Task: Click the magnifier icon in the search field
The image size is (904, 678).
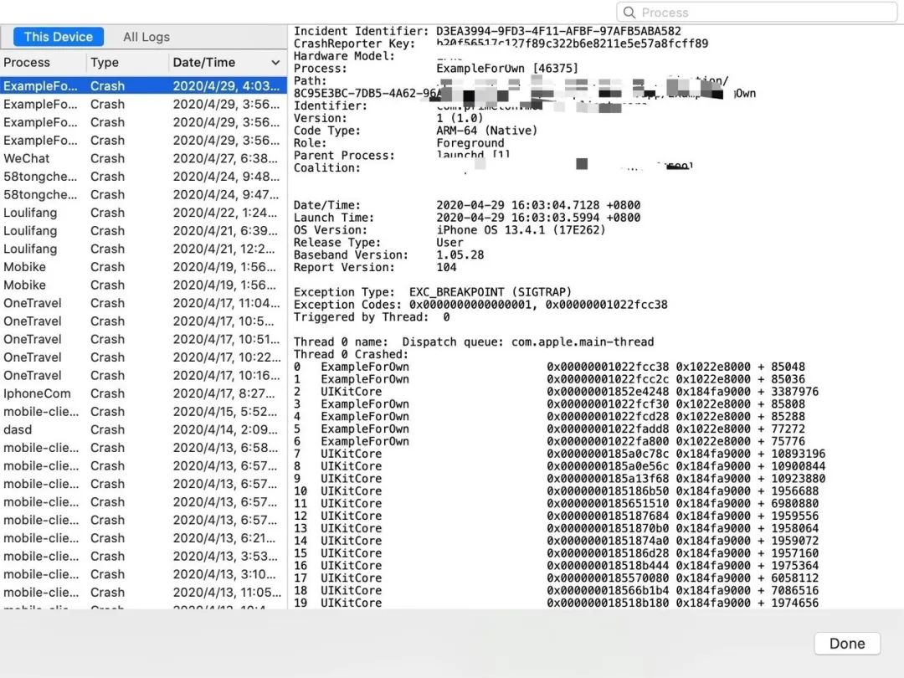Action: click(x=629, y=12)
